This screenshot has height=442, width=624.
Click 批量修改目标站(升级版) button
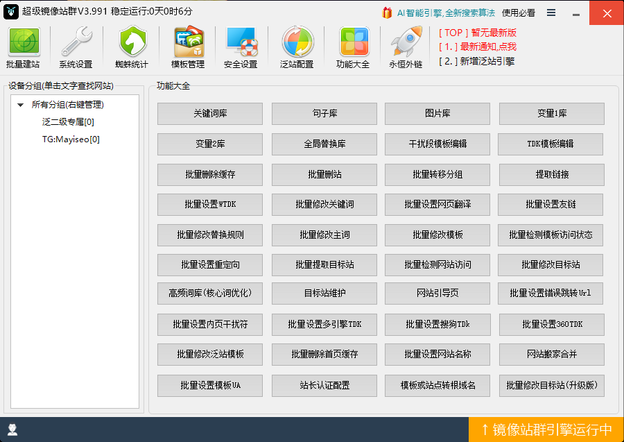pos(552,386)
